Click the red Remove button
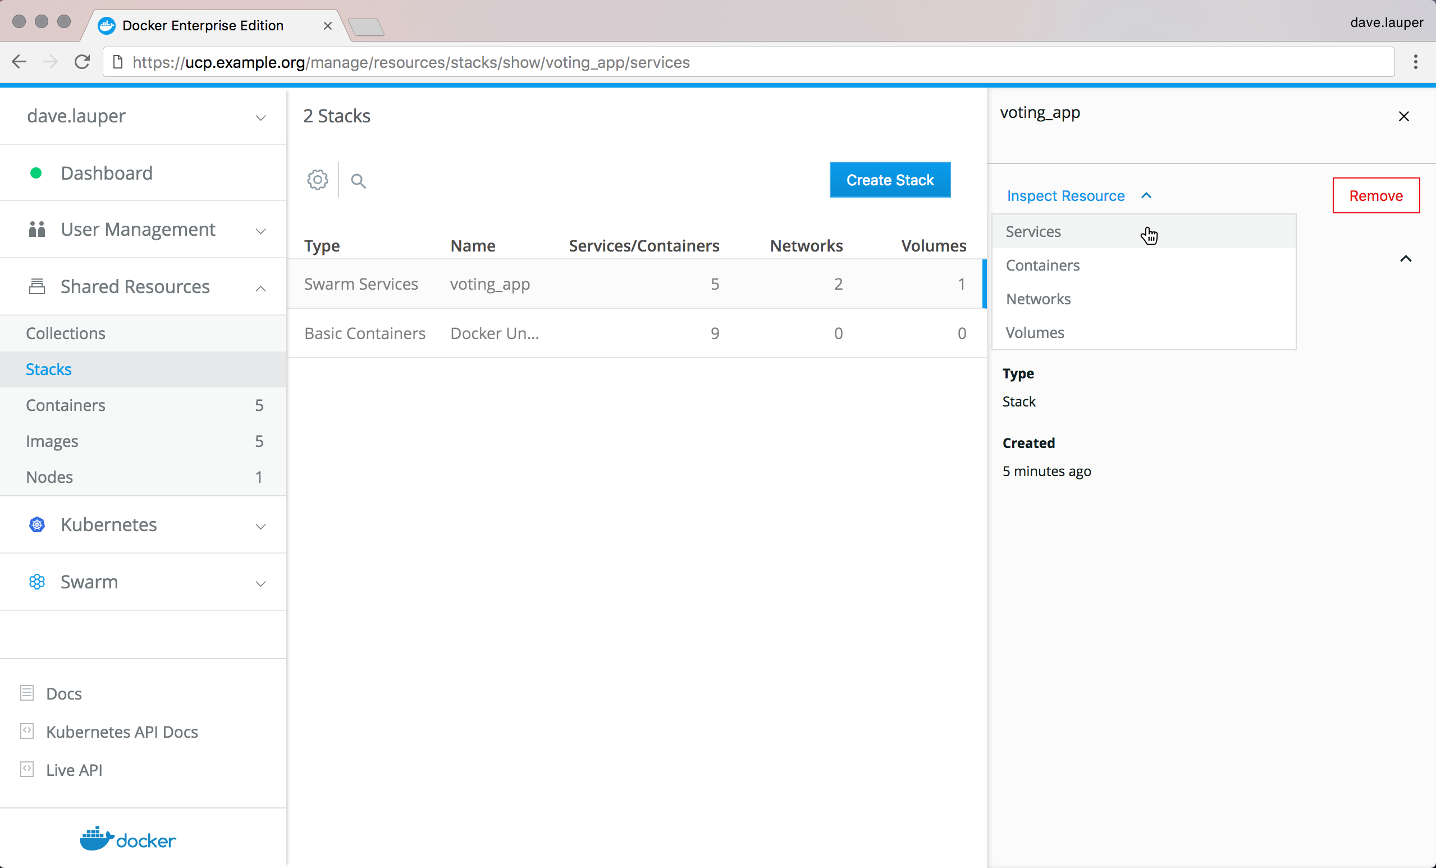The width and height of the screenshot is (1436, 868). [x=1375, y=196]
